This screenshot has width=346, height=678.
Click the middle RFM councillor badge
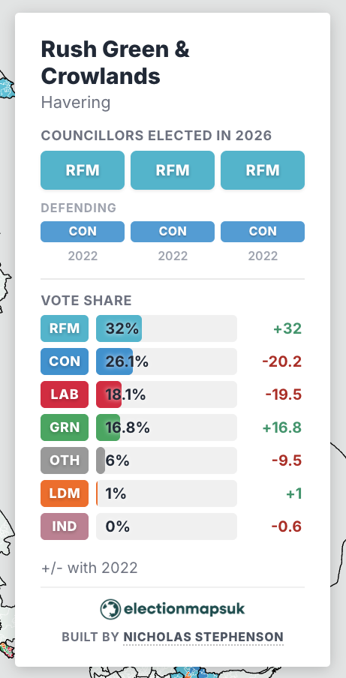tap(173, 170)
